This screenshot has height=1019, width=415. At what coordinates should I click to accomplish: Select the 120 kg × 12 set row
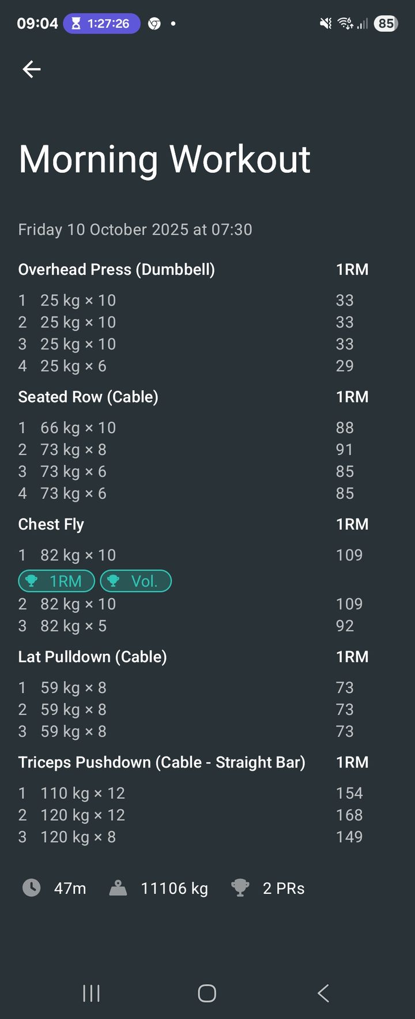(82, 815)
